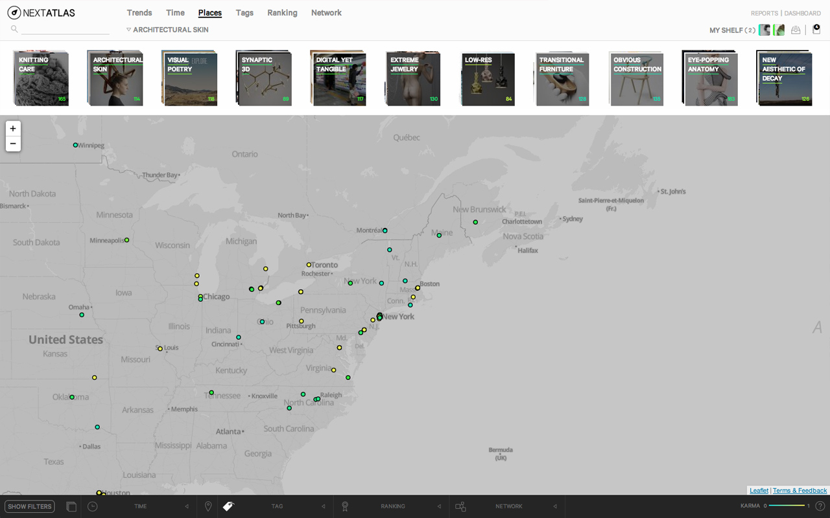Click the Toronto map marker
This screenshot has height=518, width=830.
click(x=309, y=265)
